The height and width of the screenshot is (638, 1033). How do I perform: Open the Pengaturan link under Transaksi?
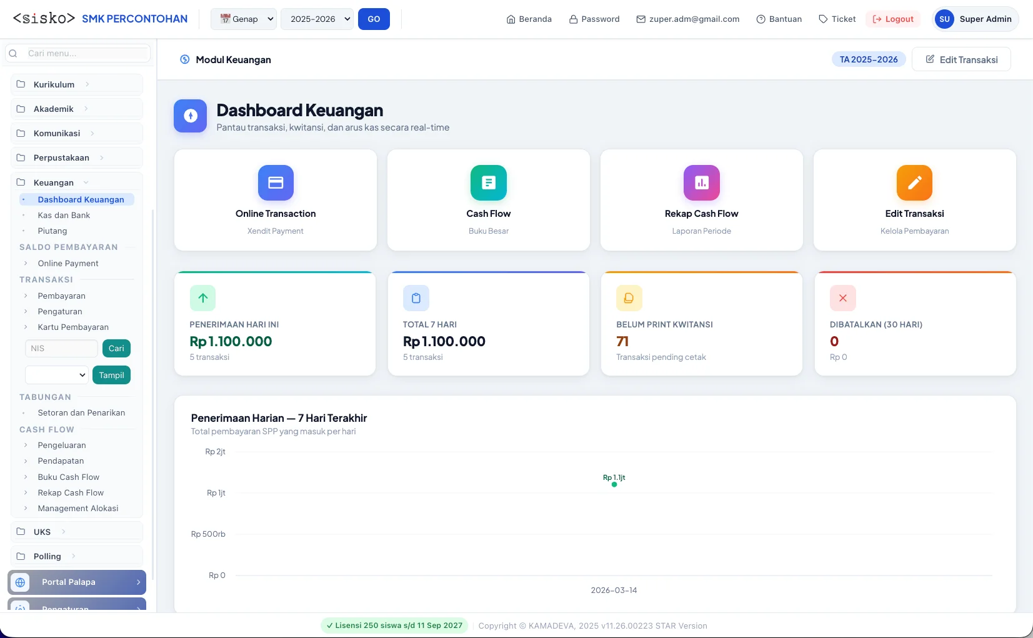[60, 311]
